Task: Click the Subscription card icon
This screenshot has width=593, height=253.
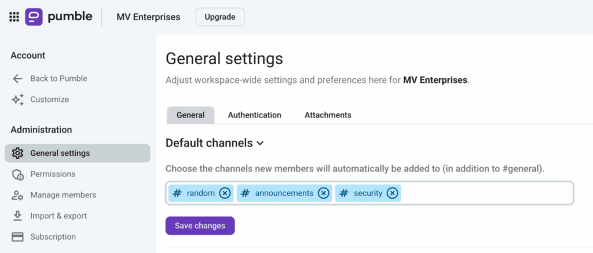Action: click(x=17, y=237)
